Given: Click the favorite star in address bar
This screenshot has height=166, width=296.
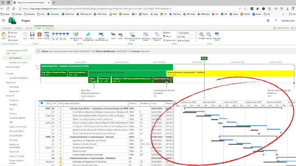Looking at the screenshot, I should tap(245, 9).
